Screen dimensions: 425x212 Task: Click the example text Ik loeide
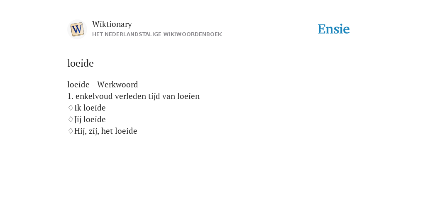[90, 108]
